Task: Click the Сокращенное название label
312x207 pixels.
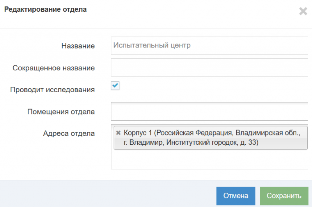Action: [54, 68]
